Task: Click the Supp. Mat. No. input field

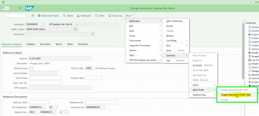Action: (x=45, y=83)
